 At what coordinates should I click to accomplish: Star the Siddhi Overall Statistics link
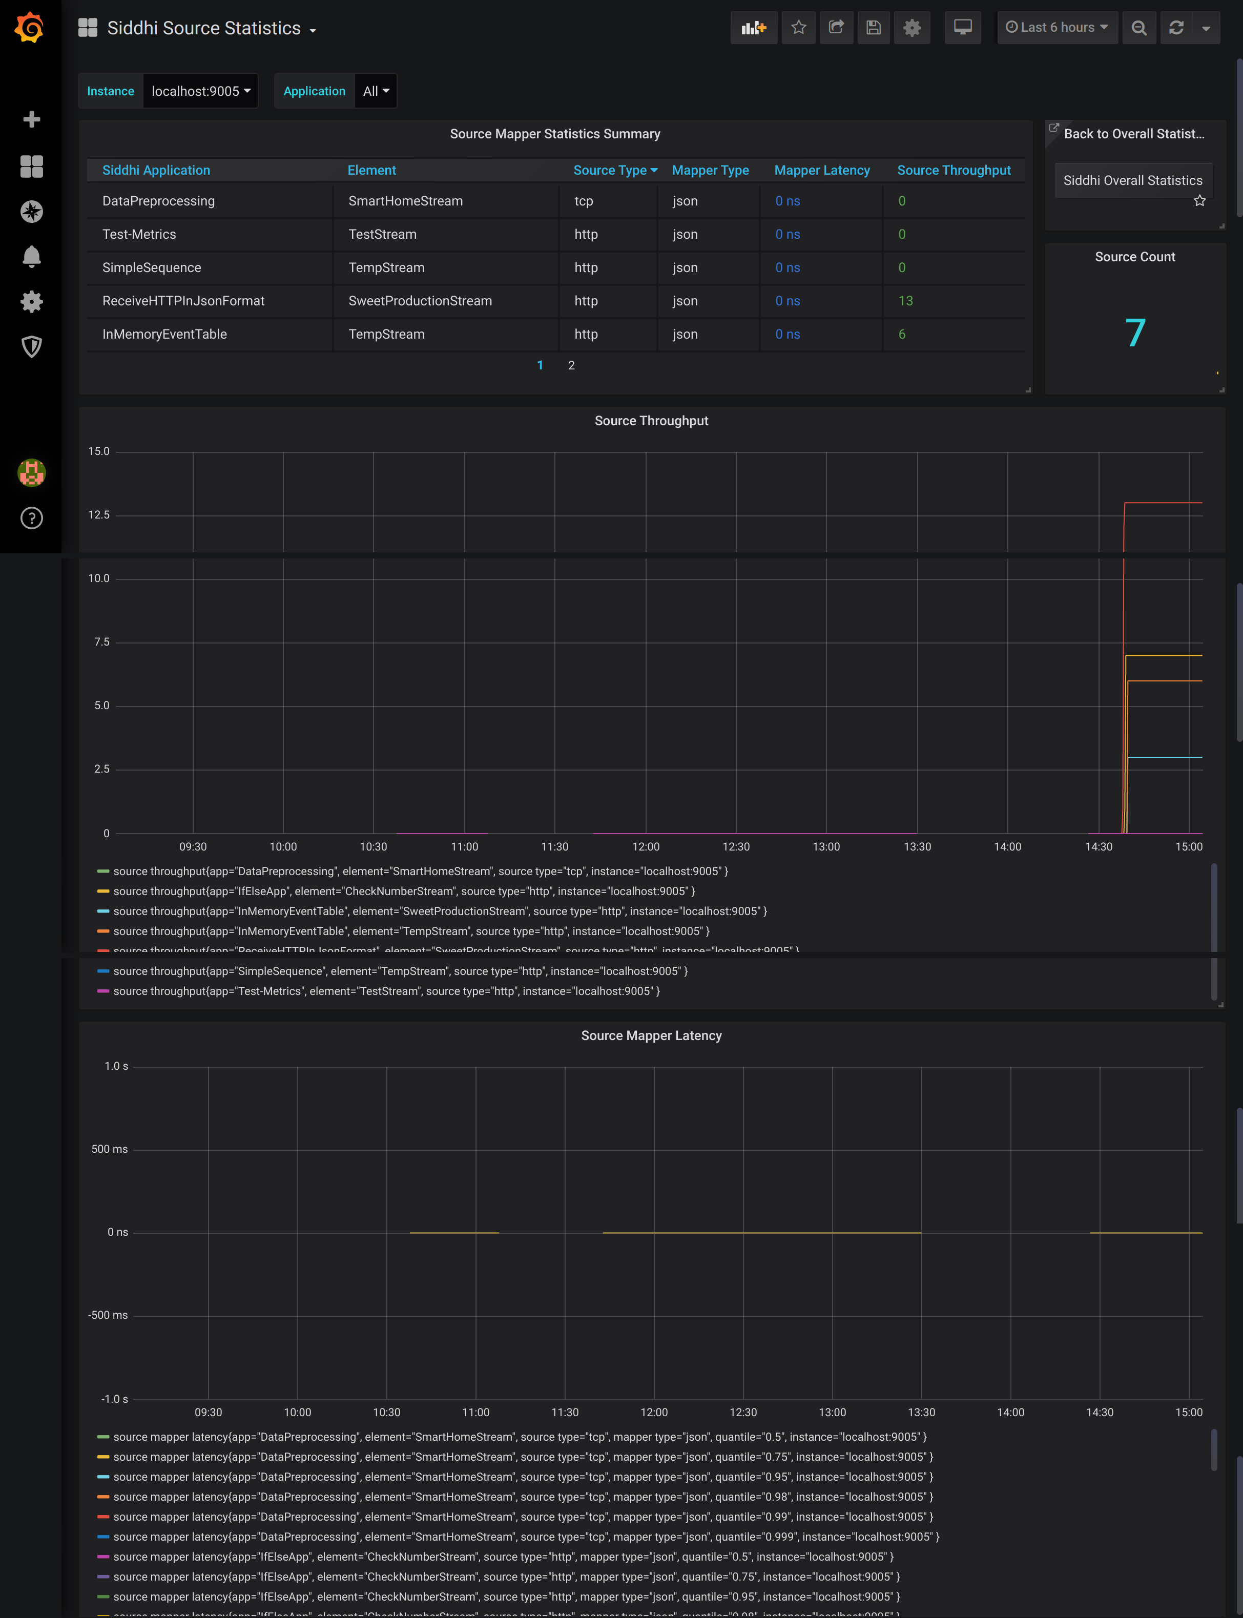tap(1199, 200)
